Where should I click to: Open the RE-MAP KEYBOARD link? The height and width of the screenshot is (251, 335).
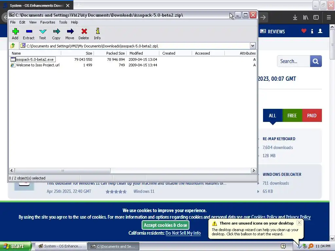point(279,139)
